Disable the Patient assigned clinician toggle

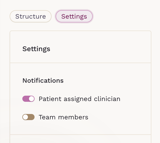pos(28,99)
